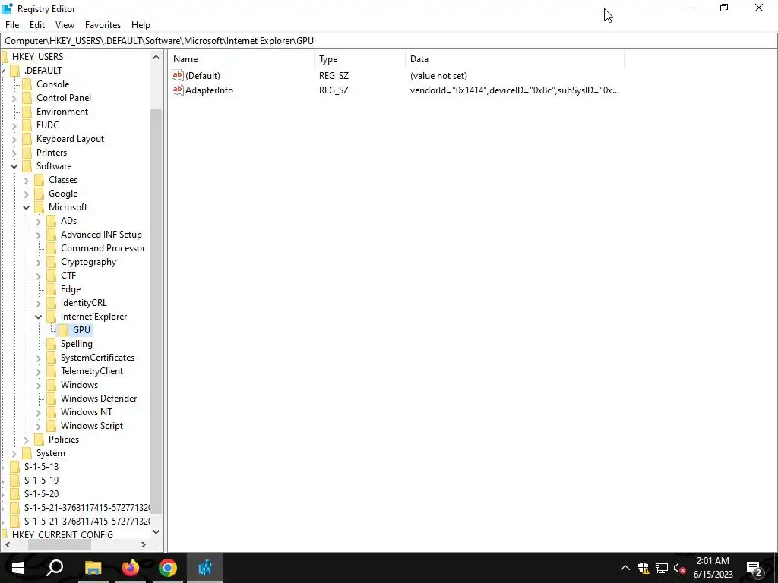
Task: Expand the Classes tree node
Action: (x=27, y=181)
